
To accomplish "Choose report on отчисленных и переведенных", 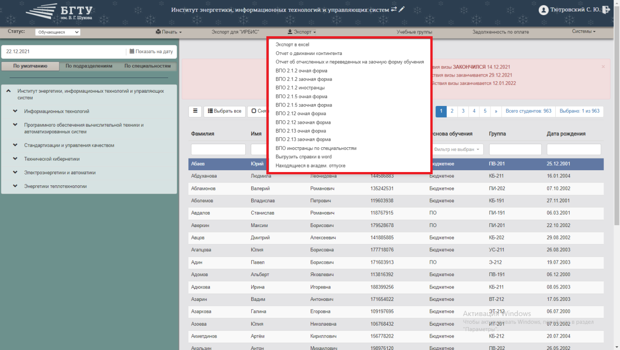I will 349,62.
